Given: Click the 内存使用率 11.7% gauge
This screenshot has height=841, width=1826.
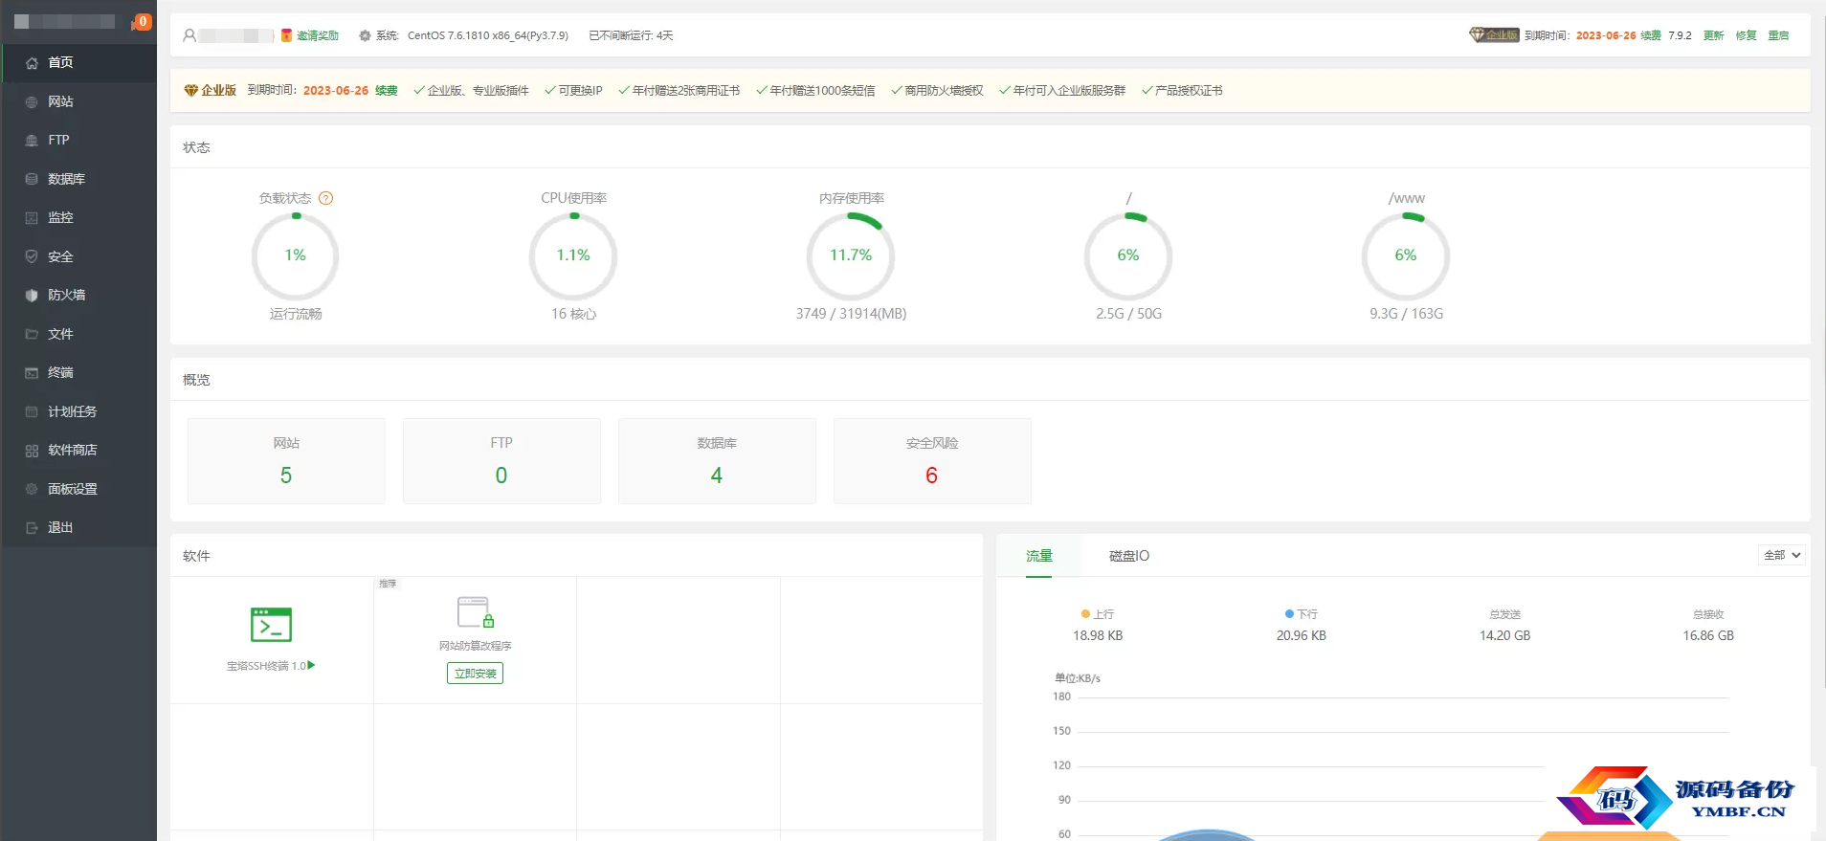Looking at the screenshot, I should [x=851, y=255].
